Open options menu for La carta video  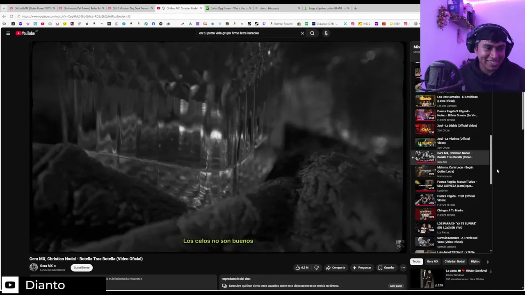(x=491, y=271)
